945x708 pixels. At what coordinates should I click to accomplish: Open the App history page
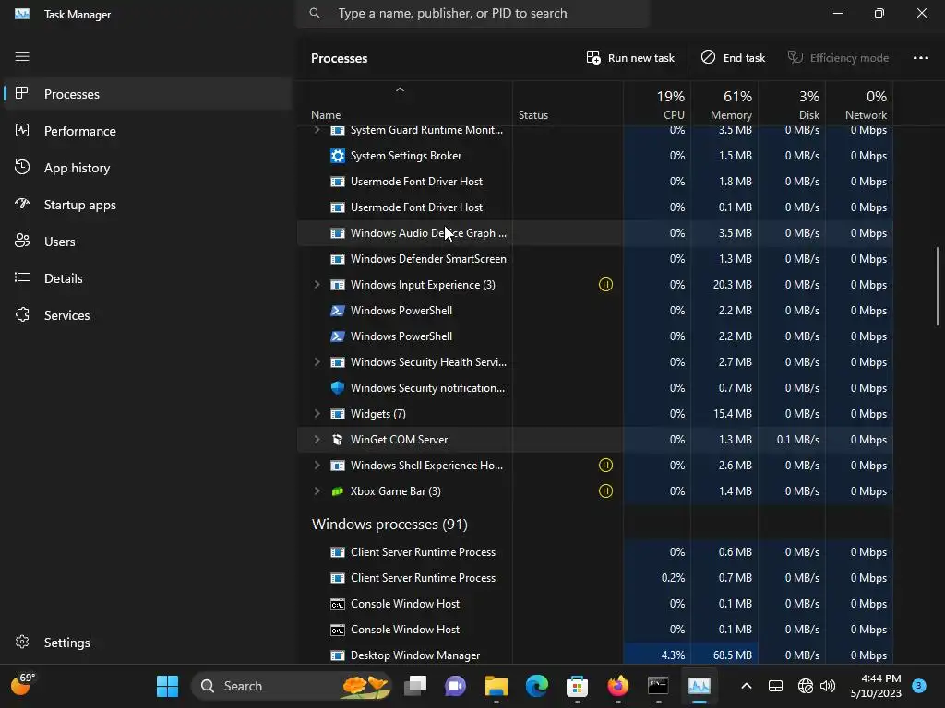tap(147, 168)
